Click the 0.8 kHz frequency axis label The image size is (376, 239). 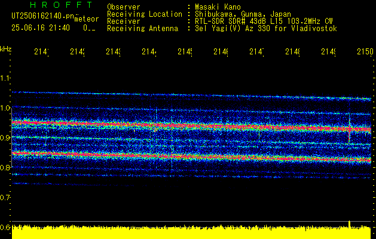click(5, 167)
